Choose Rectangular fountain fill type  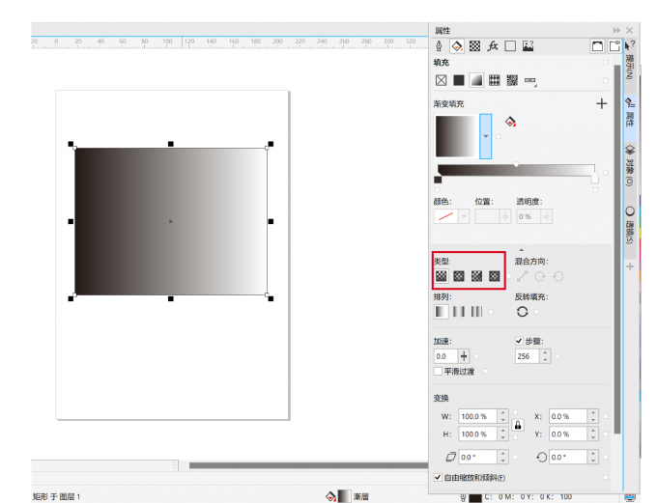[x=495, y=276]
